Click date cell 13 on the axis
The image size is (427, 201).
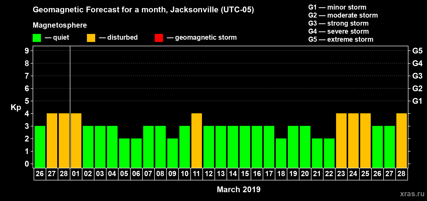(221, 174)
